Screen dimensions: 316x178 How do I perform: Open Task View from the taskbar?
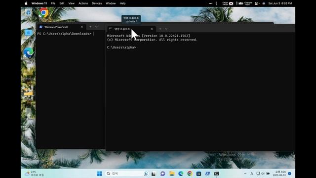click(x=154, y=174)
